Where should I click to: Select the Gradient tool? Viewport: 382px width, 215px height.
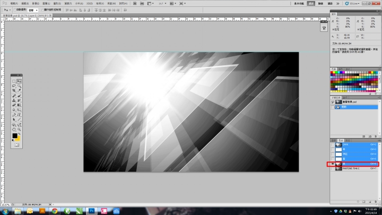pyautogui.click(x=19, y=105)
